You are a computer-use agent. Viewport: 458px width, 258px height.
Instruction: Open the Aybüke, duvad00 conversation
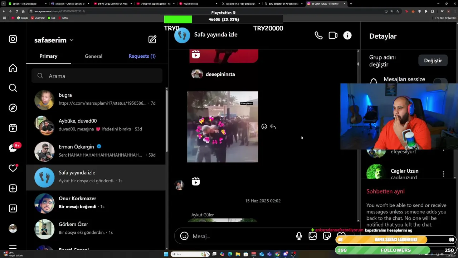point(96,125)
